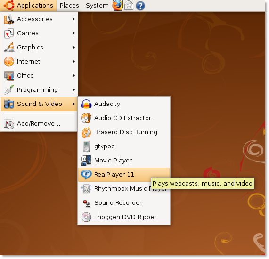Image resolution: width=269 pixels, height=259 pixels.
Task: Click the Internet globe icon
Action: 9,61
